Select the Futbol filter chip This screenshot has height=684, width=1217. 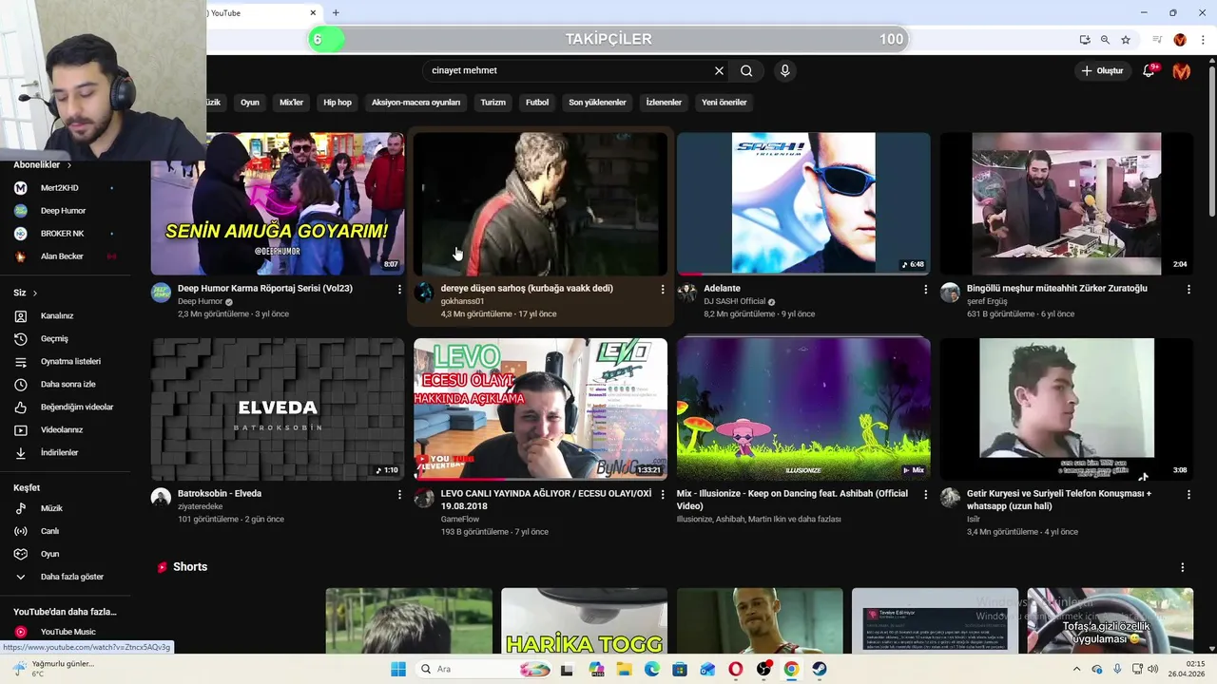pos(537,102)
